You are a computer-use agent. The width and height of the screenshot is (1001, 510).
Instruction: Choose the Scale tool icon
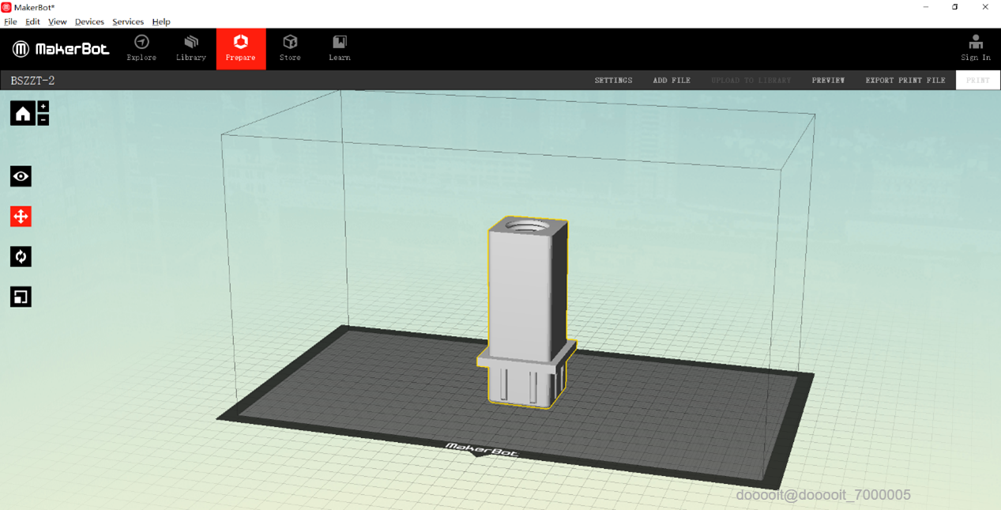21,297
